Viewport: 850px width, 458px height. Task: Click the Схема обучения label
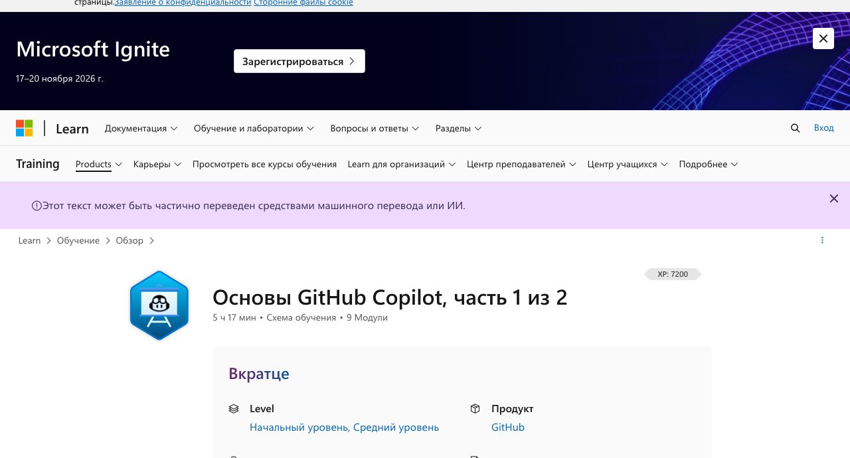pos(301,318)
